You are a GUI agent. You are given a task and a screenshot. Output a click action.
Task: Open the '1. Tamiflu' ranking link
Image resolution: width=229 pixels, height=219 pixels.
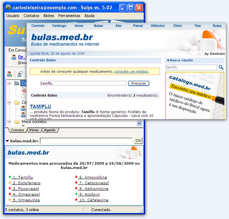[22, 177]
